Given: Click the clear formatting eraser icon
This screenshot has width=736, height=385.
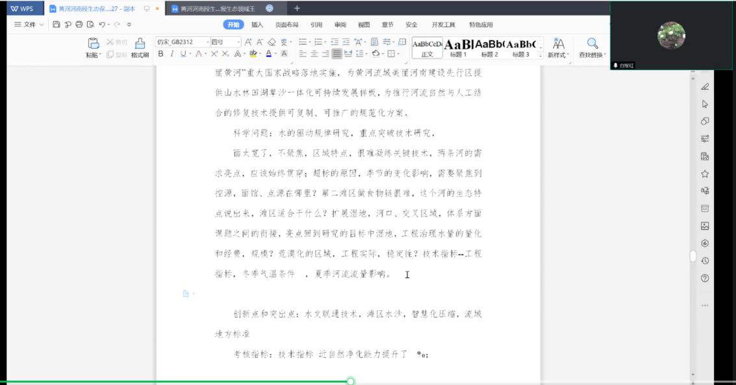Looking at the screenshot, I should click(272, 42).
